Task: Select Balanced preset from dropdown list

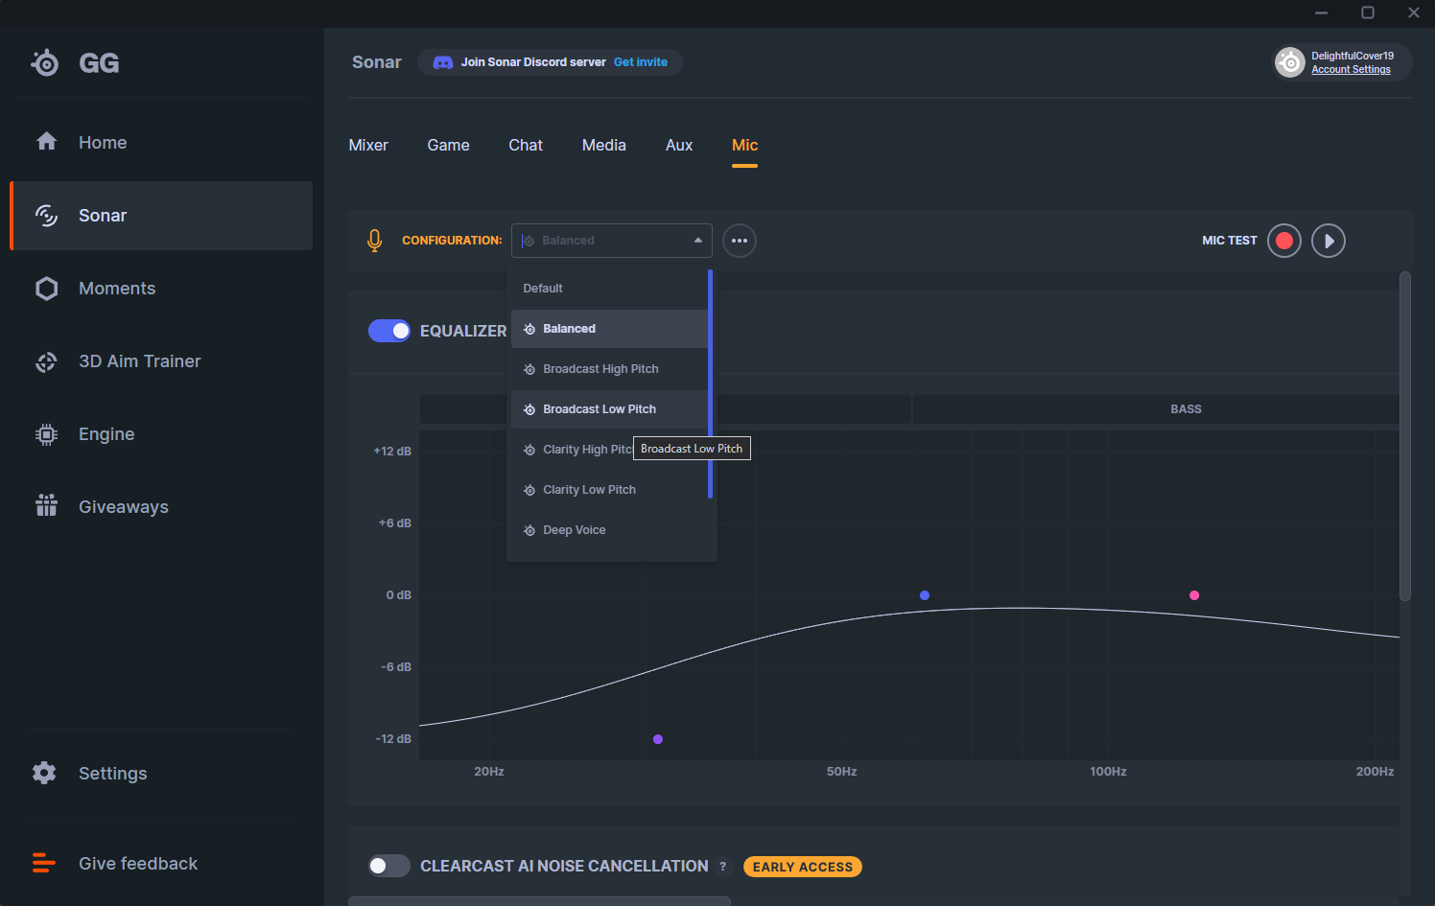Action: click(x=609, y=329)
